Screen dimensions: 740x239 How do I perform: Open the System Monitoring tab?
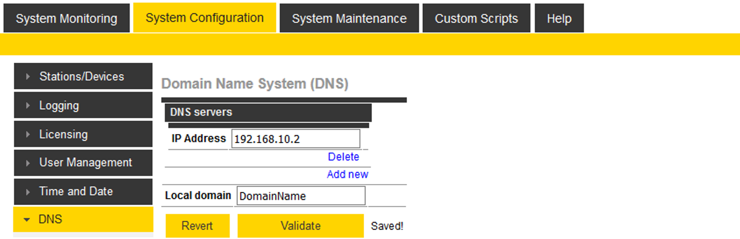[x=66, y=19]
